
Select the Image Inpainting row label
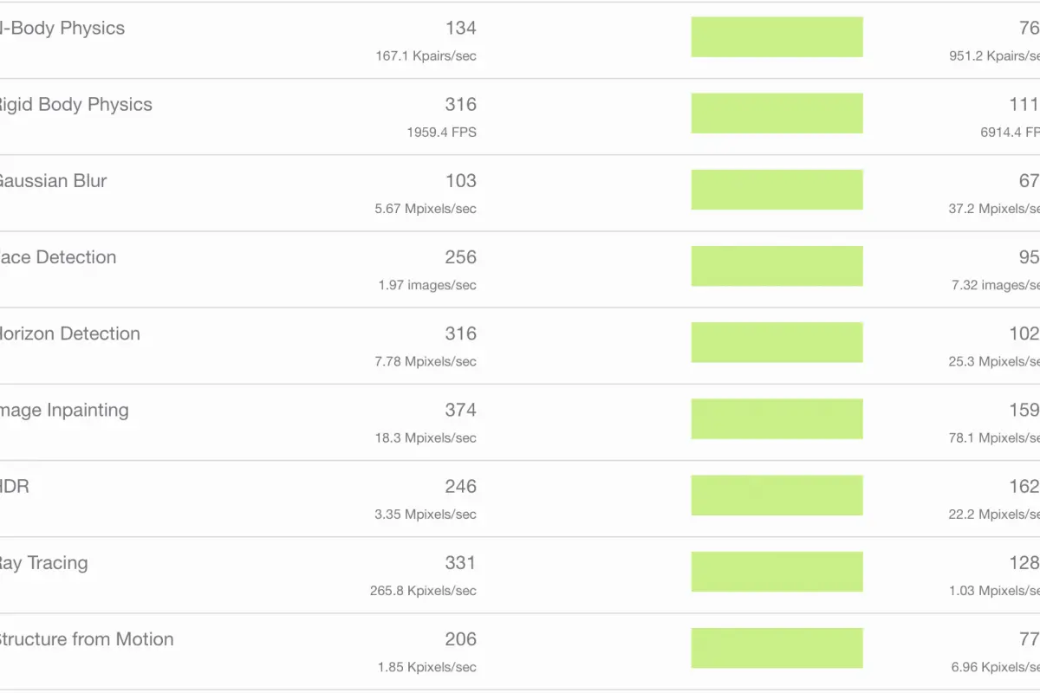64,411
